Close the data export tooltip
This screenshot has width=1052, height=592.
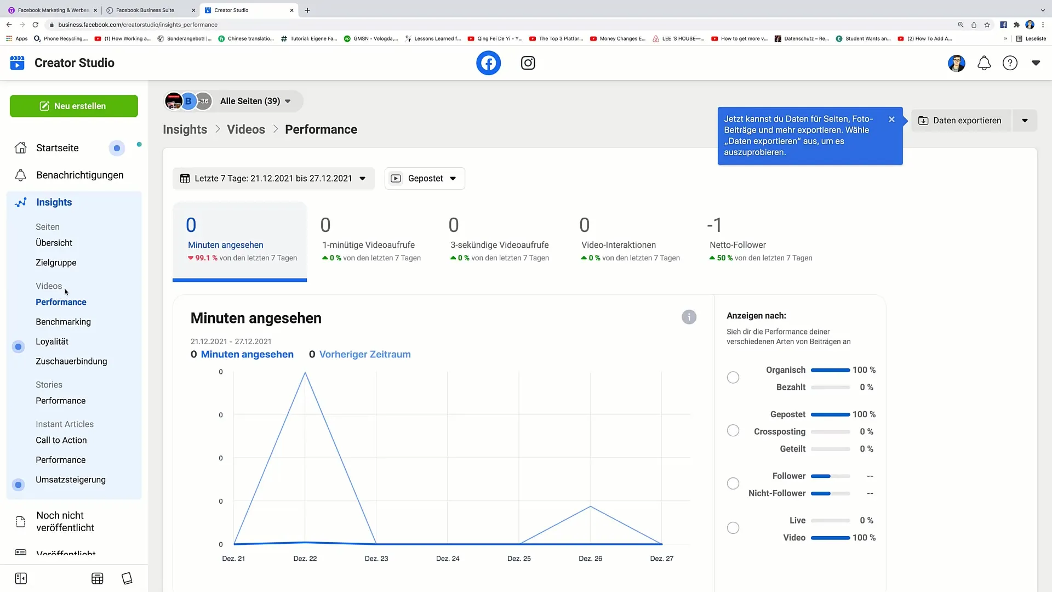(891, 118)
